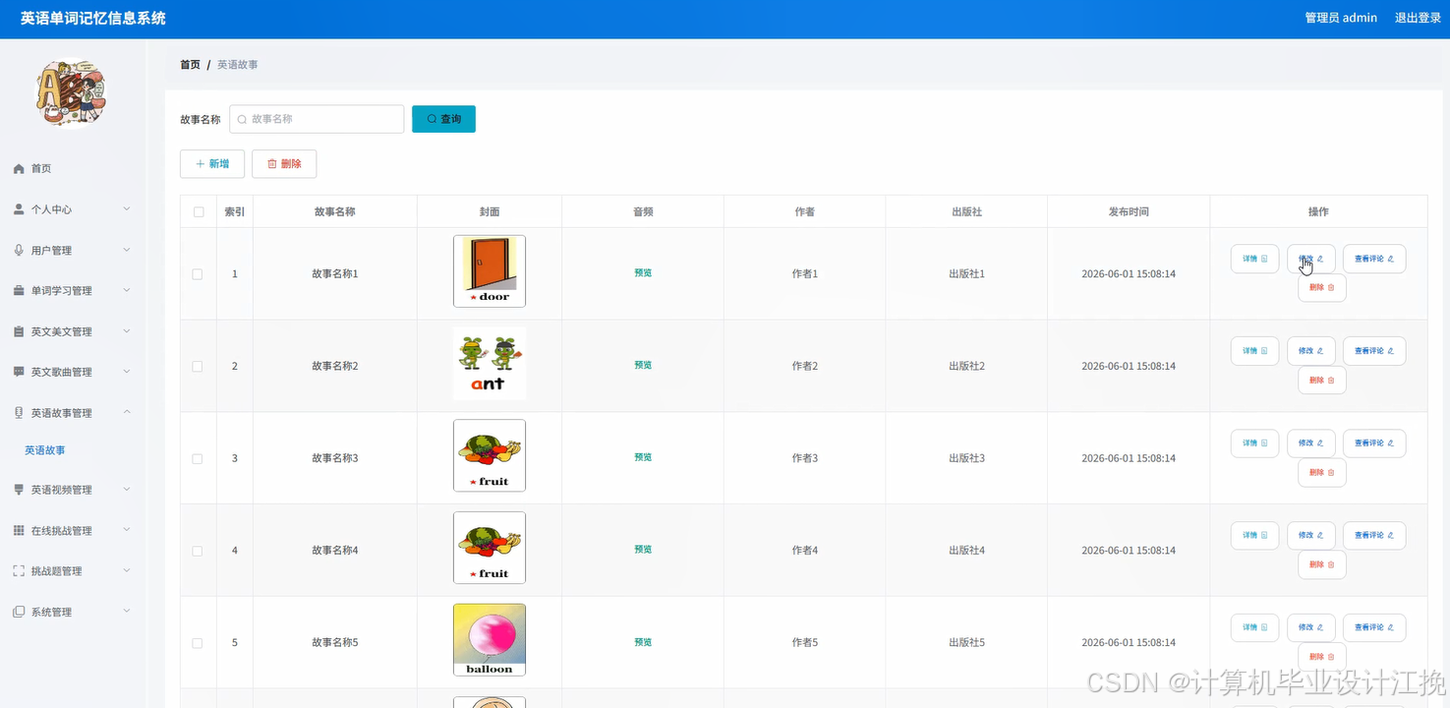Open the door cover thumbnail
Viewport: 1450px width, 708px height.
(x=490, y=271)
